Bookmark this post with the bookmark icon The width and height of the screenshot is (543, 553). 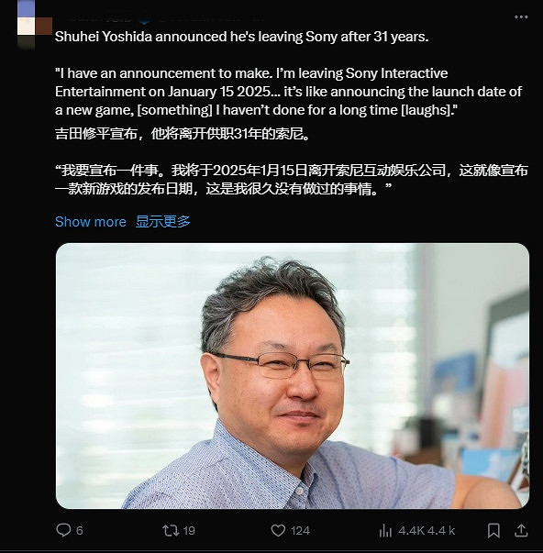pyautogui.click(x=493, y=530)
